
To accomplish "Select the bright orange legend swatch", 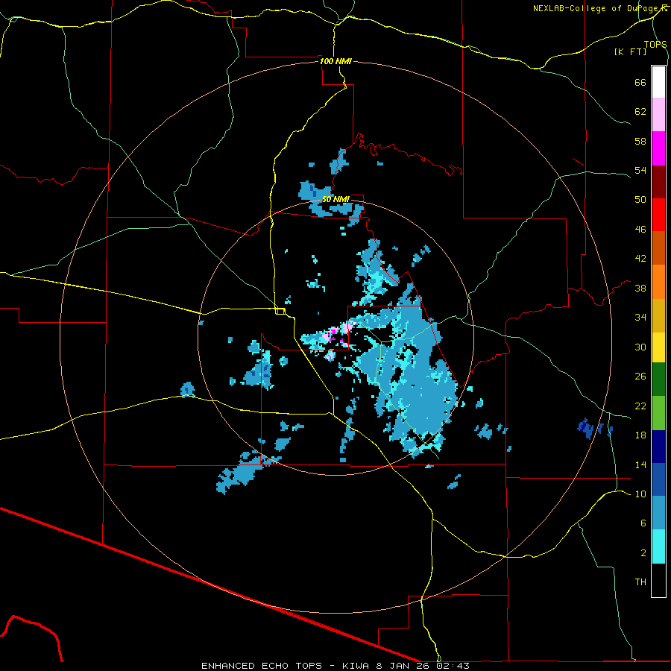I will click(658, 282).
